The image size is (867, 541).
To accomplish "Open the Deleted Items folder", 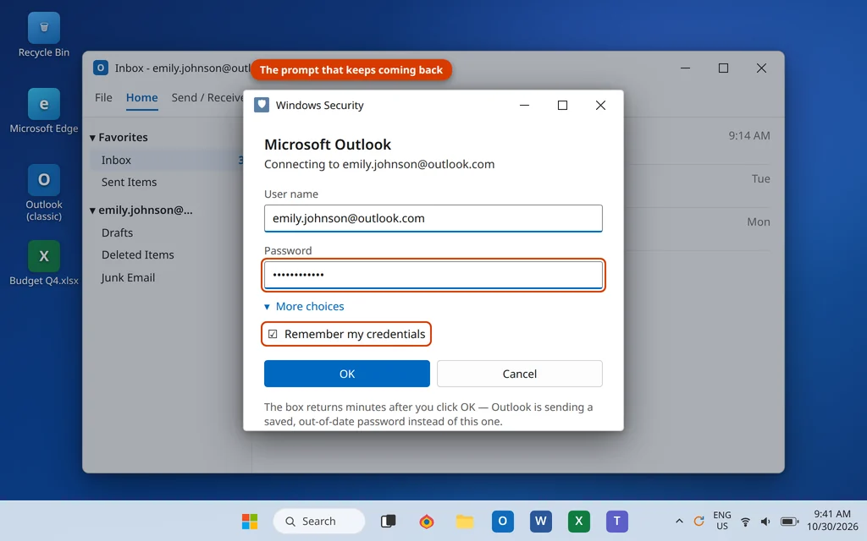I will (138, 255).
